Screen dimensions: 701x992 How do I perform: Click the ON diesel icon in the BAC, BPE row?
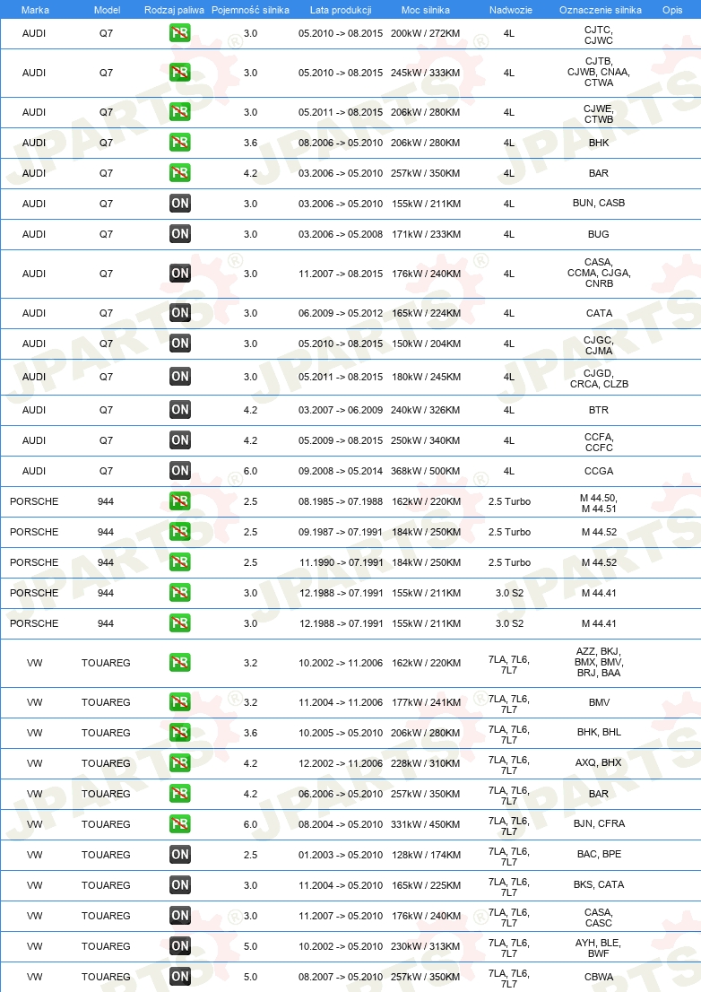[x=180, y=854]
